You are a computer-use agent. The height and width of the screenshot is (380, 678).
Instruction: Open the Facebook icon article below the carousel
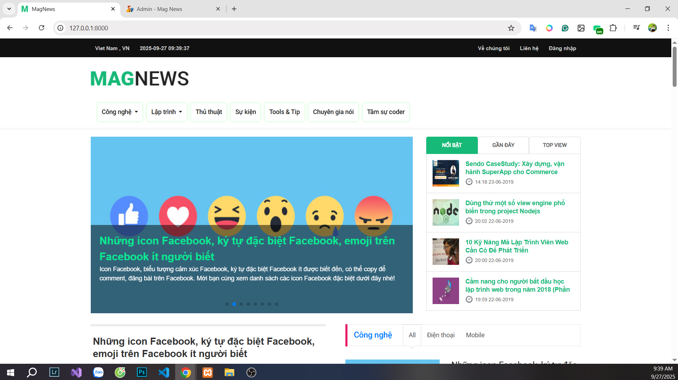click(204, 348)
